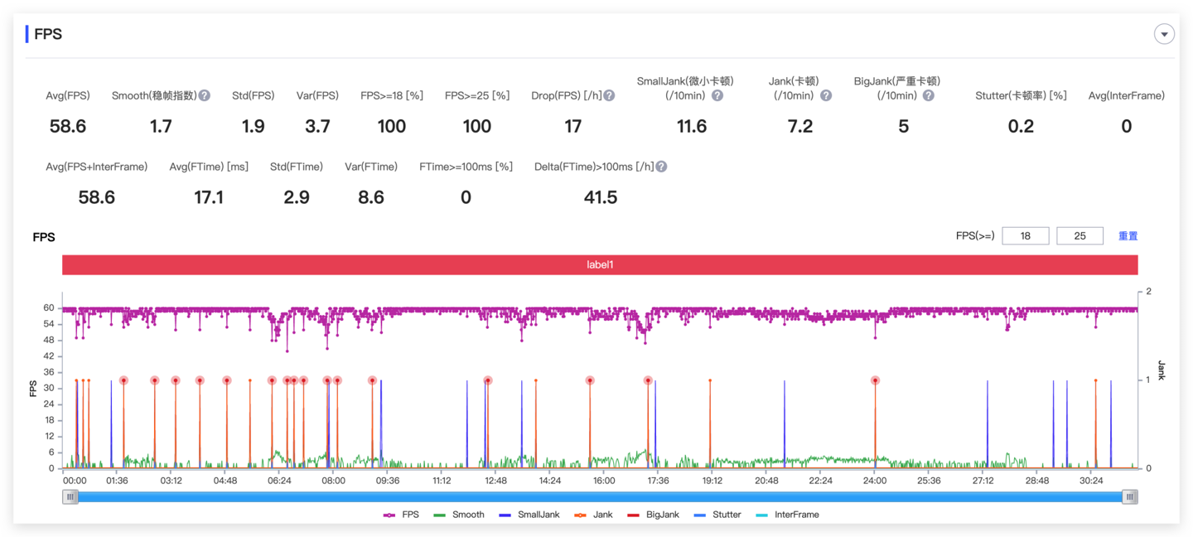The image size is (1193, 537).
Task: Click the 24:00 time axis label
Action: [875, 481]
